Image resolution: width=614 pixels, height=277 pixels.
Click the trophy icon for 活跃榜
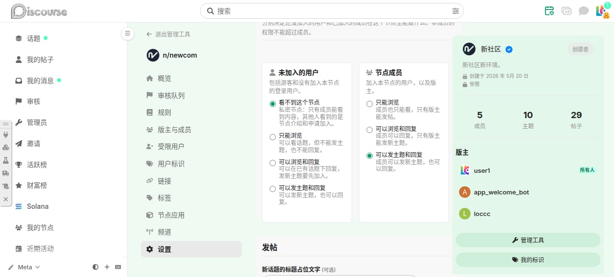[x=19, y=165]
